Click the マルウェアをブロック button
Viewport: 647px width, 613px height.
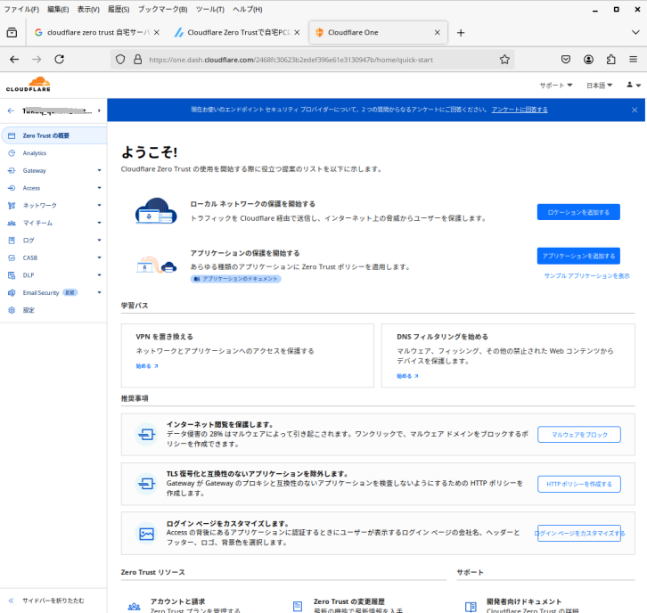click(579, 435)
